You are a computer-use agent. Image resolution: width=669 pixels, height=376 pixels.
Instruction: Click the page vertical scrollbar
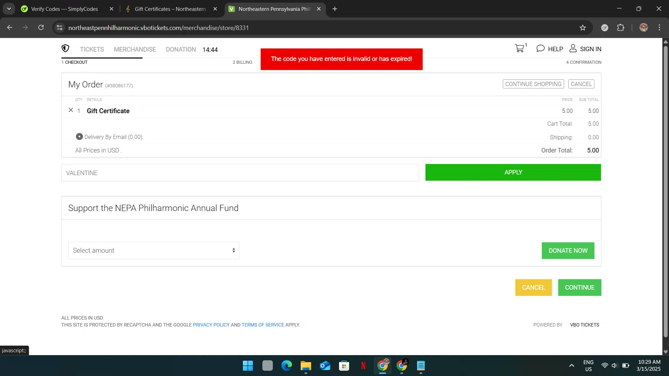[665, 192]
